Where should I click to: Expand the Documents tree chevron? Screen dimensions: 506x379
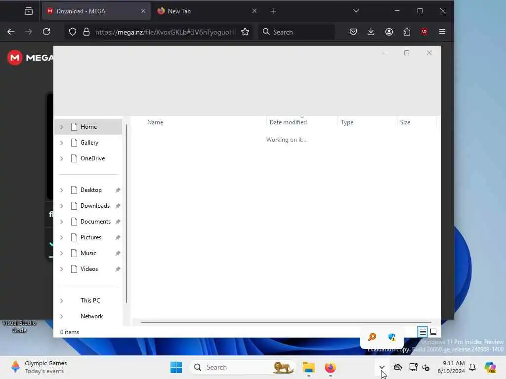click(61, 222)
